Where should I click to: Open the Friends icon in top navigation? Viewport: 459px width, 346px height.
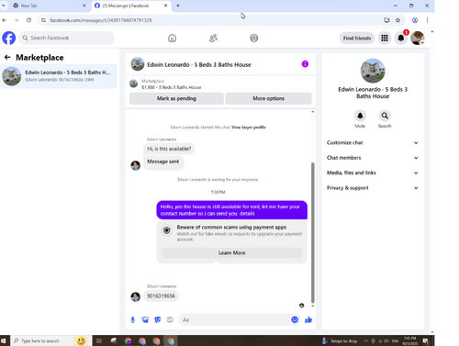[213, 38]
